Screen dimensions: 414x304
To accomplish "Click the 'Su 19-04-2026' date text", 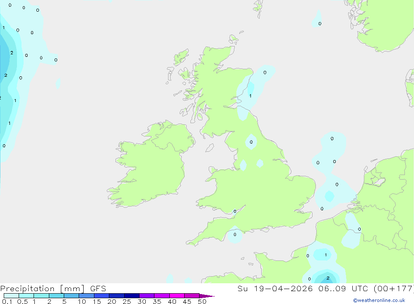I will (x=275, y=289).
